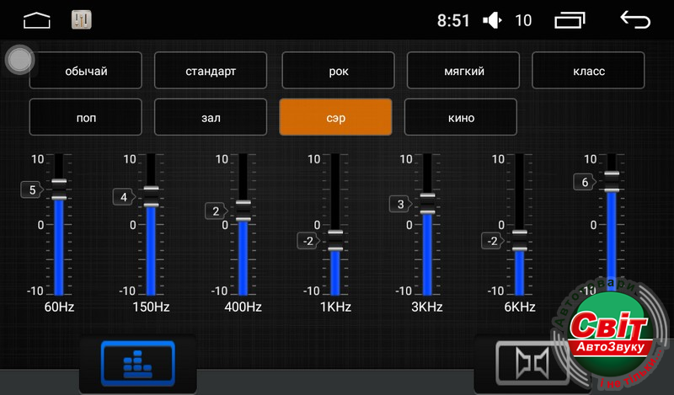Toggle the highlighted сэр preset
The height and width of the screenshot is (395, 674).
[335, 117]
